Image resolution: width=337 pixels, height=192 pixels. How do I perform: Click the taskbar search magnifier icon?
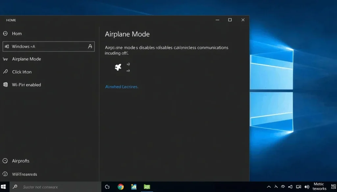point(15,187)
